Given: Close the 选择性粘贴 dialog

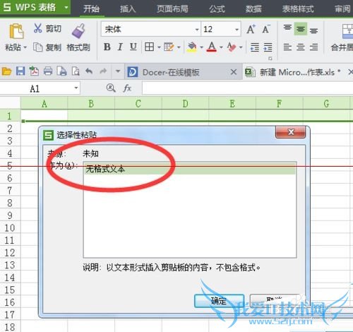Looking at the screenshot, I should click(x=291, y=132).
